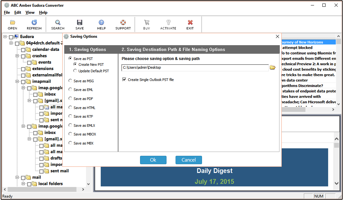The image size is (344, 200).
Task: Open the View menu
Action: pyautogui.click(x=30, y=13)
